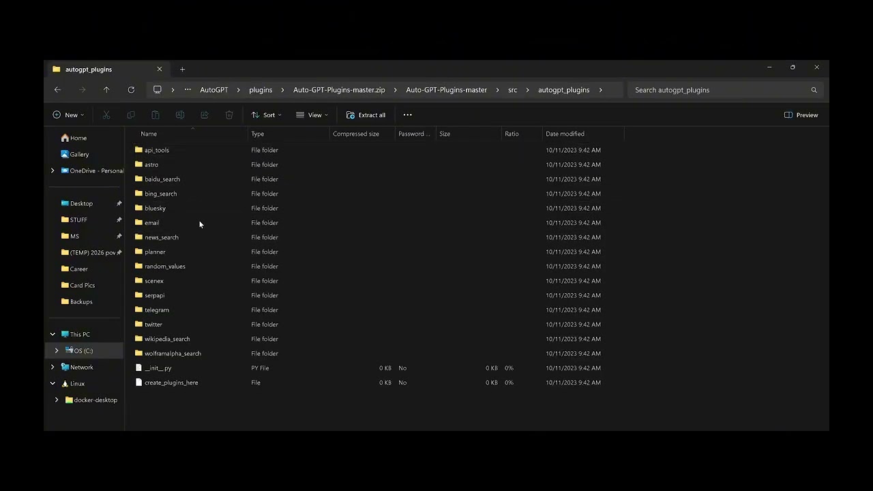The width and height of the screenshot is (873, 491).
Task: Click the Home icon in sidebar
Action: 65,138
